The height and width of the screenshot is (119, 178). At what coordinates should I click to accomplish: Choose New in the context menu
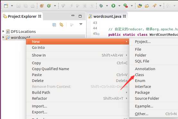click(77, 42)
